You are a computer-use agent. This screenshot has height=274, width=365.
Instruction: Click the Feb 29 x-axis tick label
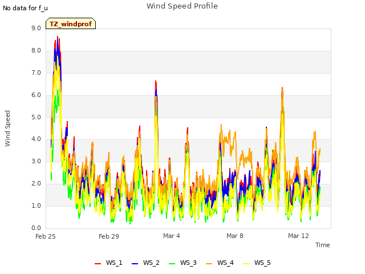click(109, 236)
